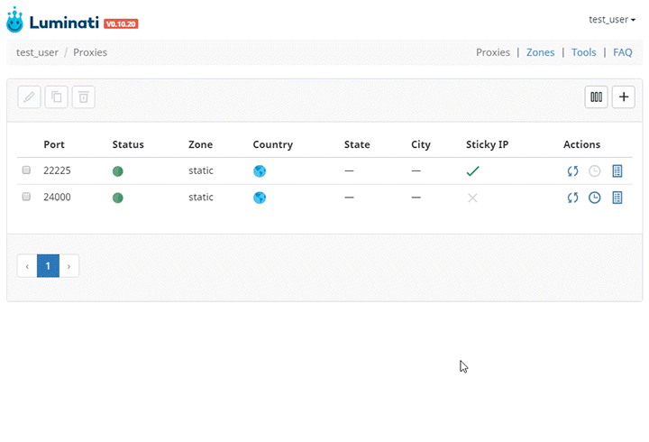Expand the test_user account dropdown
Image resolution: width=649 pixels, height=442 pixels.
click(612, 20)
